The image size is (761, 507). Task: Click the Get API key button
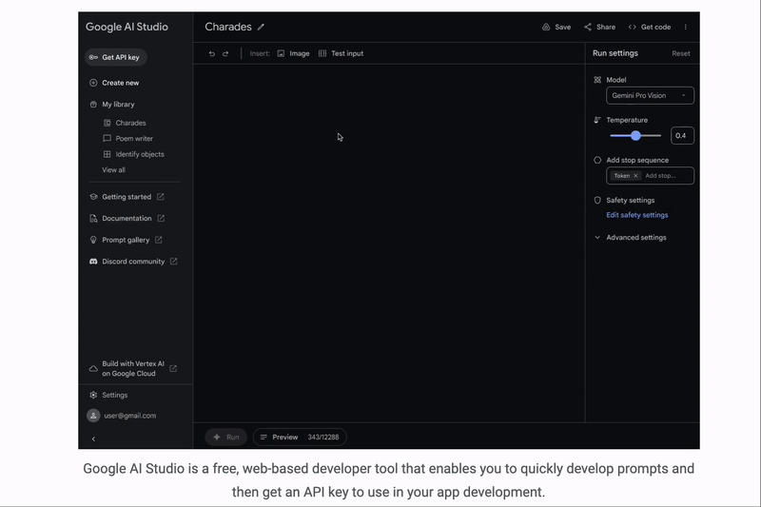tap(115, 57)
